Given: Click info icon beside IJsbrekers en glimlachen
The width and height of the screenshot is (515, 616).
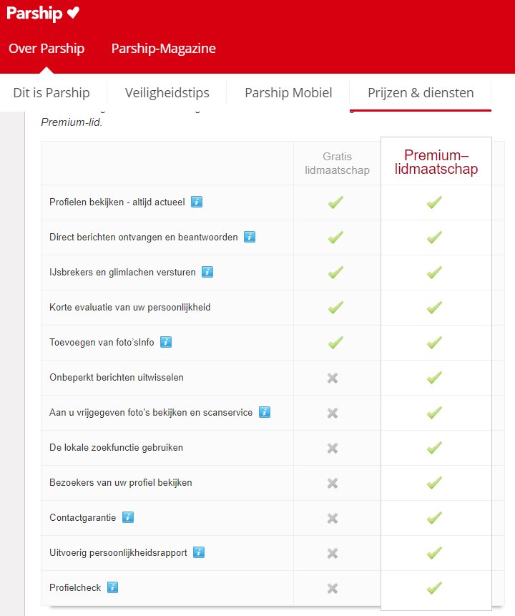Looking at the screenshot, I should coord(207,272).
